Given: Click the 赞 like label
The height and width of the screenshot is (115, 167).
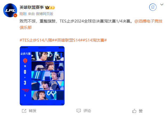Looking at the screenshot, I should 141,111.
